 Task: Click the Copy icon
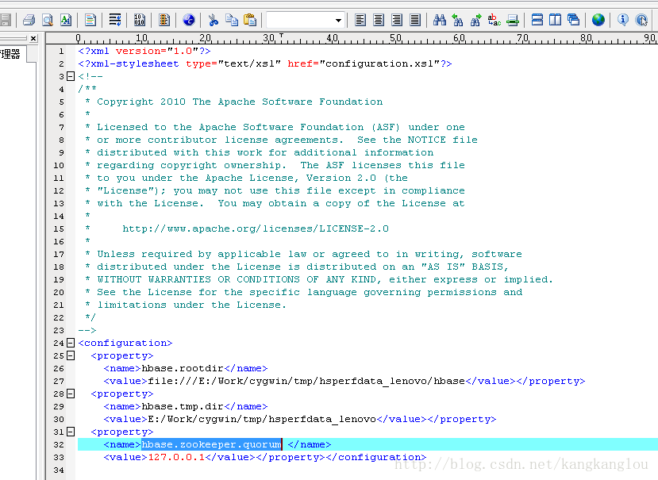click(232, 20)
